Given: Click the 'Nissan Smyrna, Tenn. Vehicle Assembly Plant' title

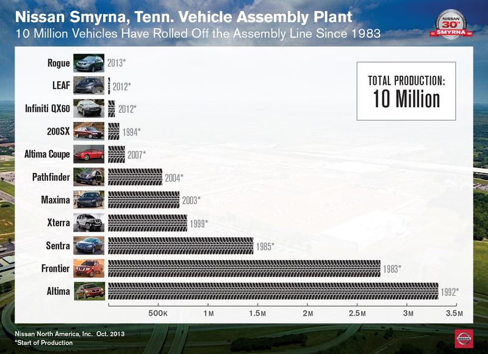Looking at the screenshot, I should [x=184, y=17].
